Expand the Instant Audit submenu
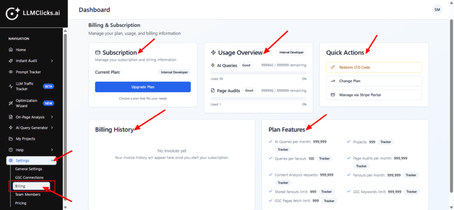 [52, 61]
